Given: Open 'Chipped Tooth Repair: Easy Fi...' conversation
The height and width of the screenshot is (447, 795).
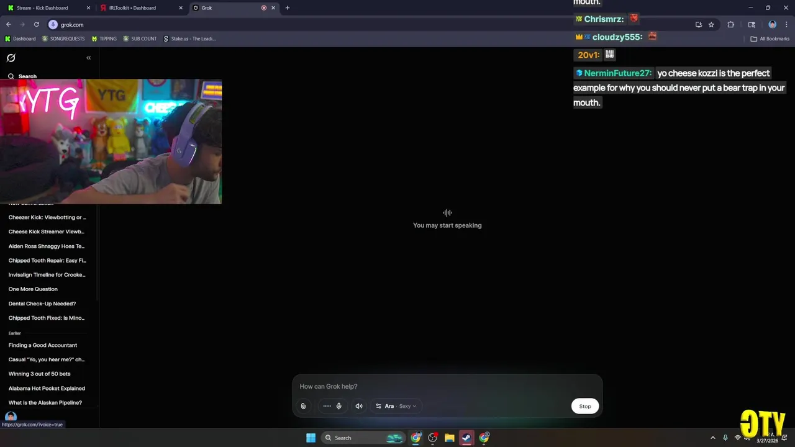Looking at the screenshot, I should pyautogui.click(x=47, y=260).
